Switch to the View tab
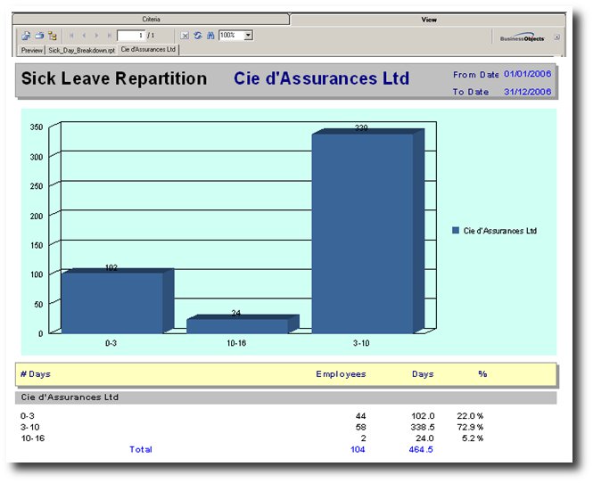The height and width of the screenshot is (483, 593). click(428, 19)
